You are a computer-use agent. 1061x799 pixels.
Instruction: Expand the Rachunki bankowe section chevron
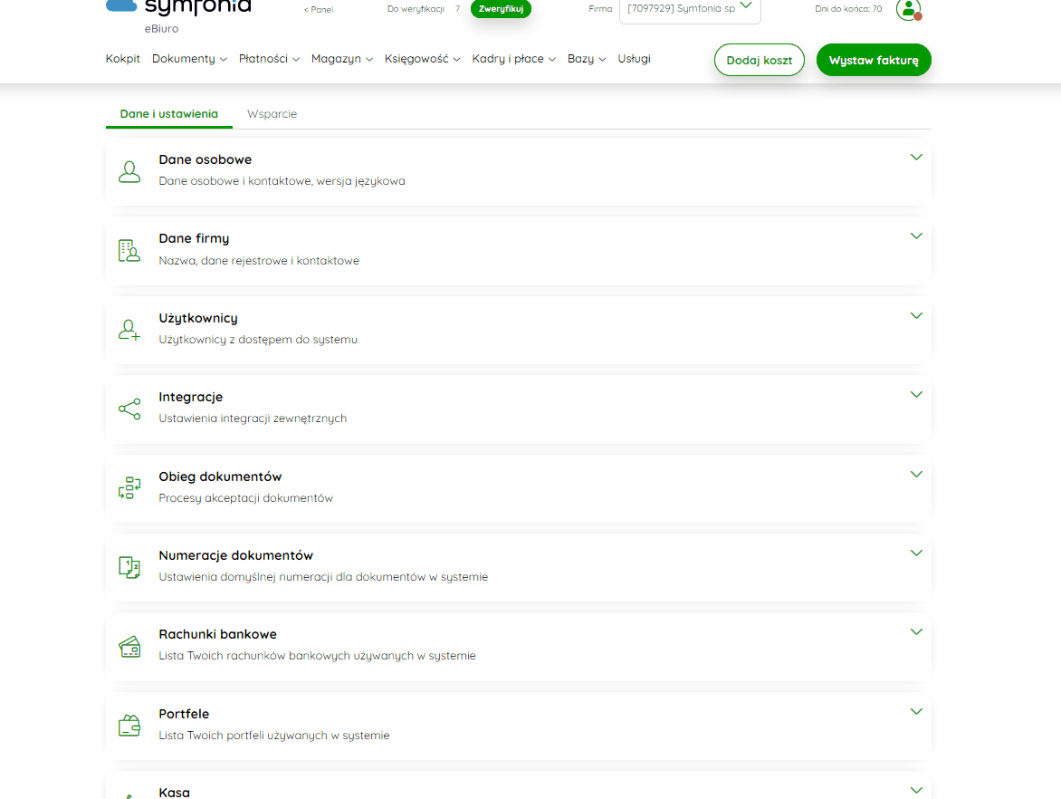pyautogui.click(x=916, y=631)
